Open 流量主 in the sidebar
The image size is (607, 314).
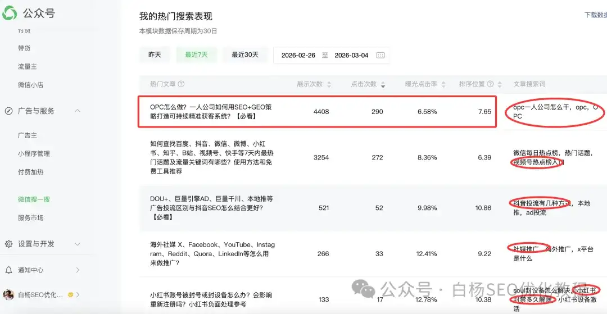(x=27, y=66)
